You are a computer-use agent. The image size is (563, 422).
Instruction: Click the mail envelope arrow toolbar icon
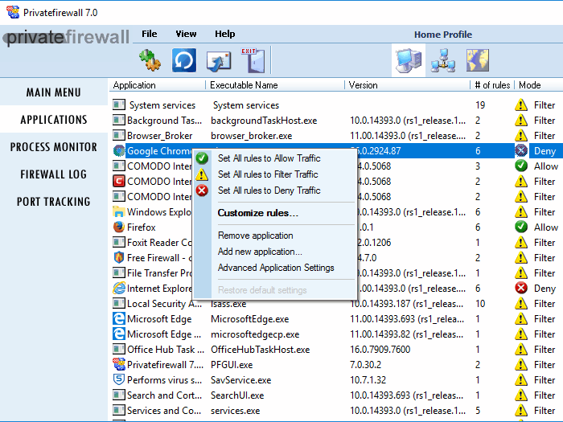pos(219,61)
